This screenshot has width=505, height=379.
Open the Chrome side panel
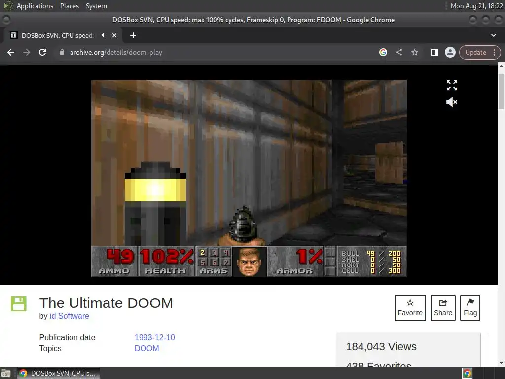point(434,52)
